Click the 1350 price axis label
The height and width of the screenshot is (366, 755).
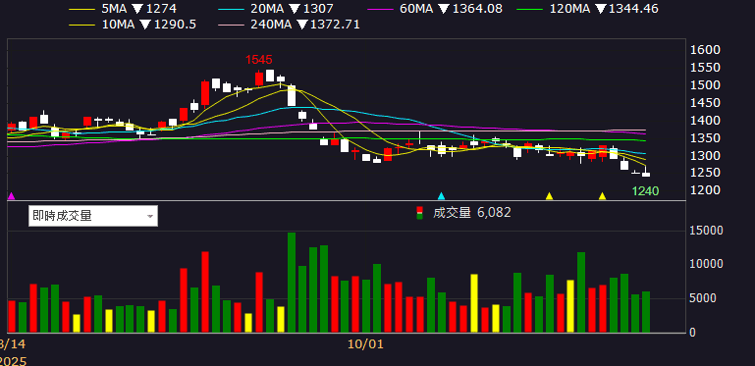click(705, 138)
